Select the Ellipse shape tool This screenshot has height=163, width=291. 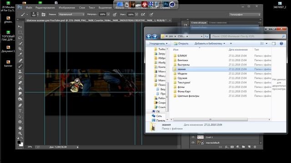pos(20,122)
